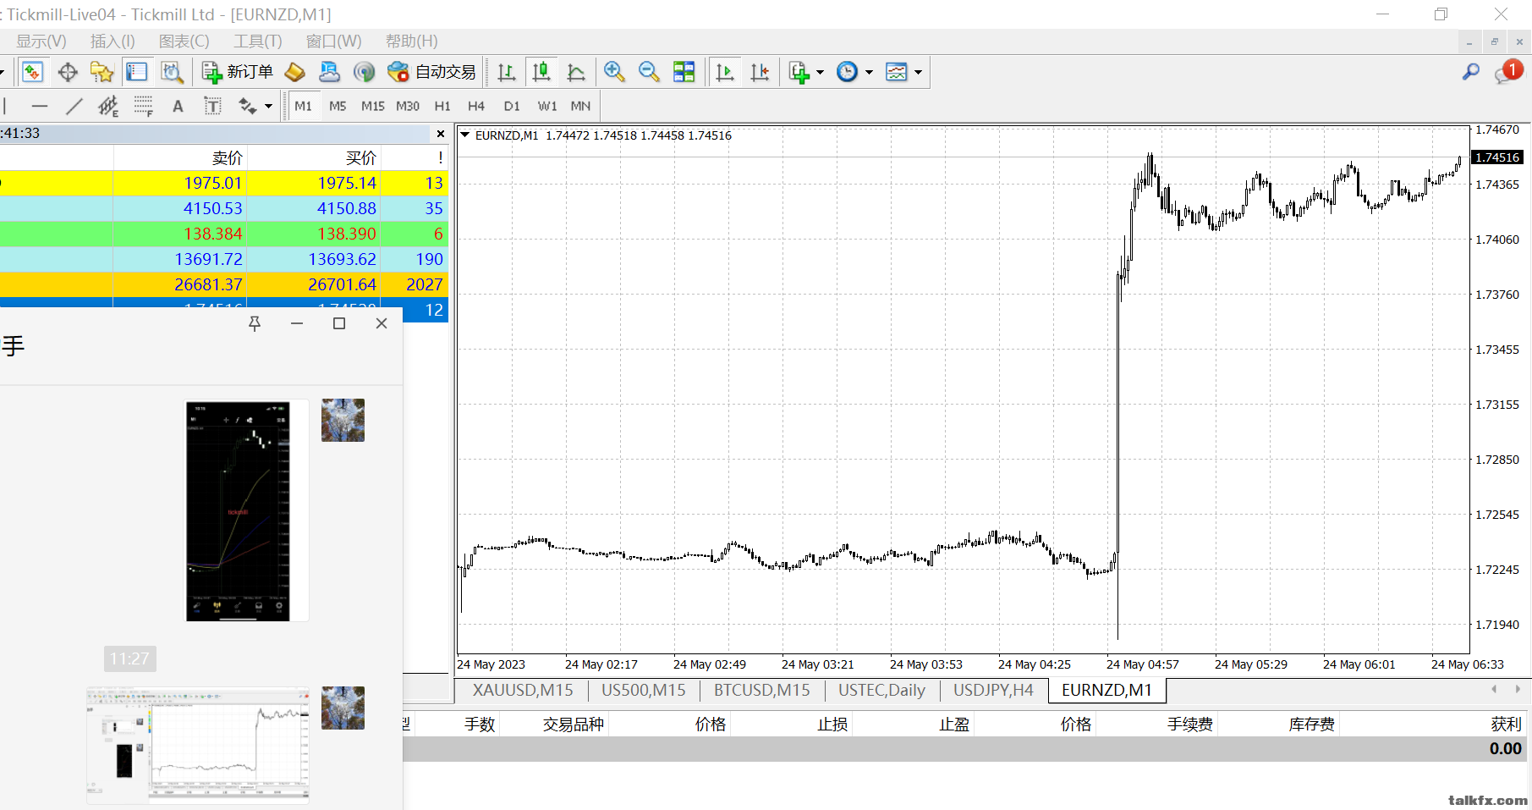Image resolution: width=1532 pixels, height=810 pixels.
Task: Switch to BTCUSD,M15 chart tab
Action: coord(761,691)
